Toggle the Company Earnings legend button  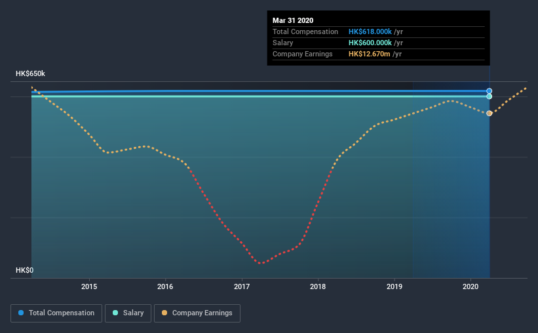click(x=197, y=313)
